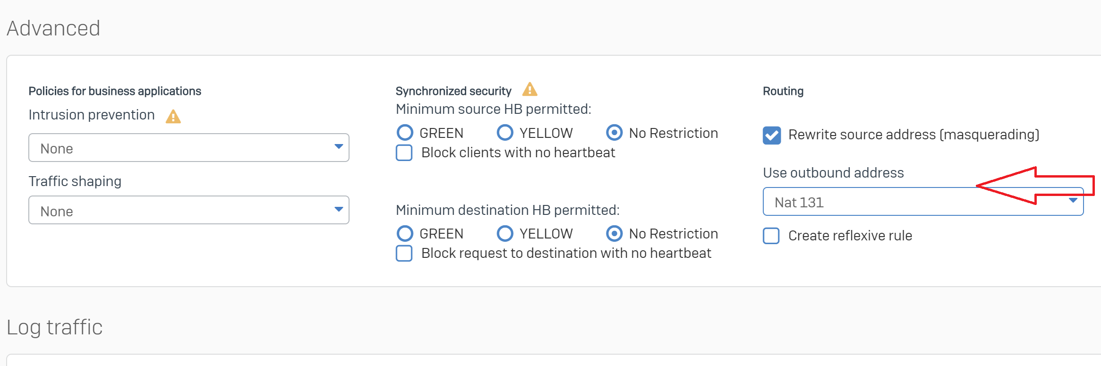Click the Advanced section heading
Screen dimensions: 1101x366
point(53,28)
